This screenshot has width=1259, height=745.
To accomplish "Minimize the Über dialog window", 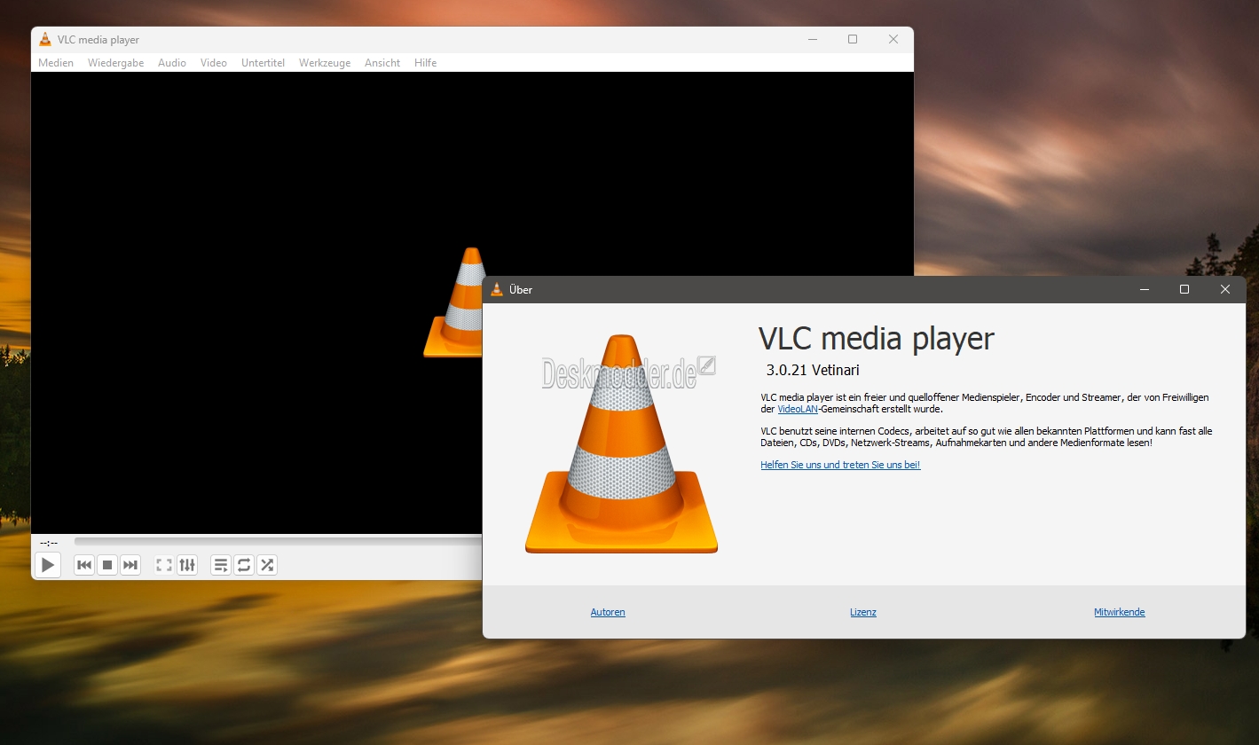I will (1144, 289).
